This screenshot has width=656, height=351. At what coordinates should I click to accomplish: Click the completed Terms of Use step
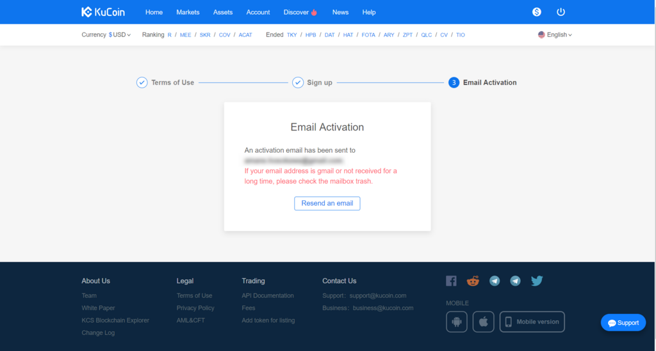click(x=165, y=82)
